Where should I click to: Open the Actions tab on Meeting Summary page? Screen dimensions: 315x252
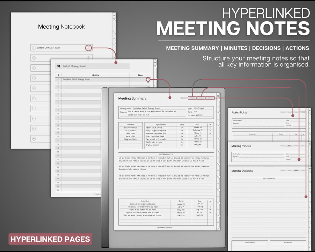click(x=210, y=98)
